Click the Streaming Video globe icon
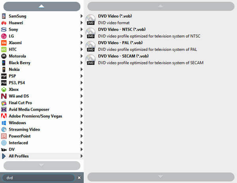 point(4,129)
